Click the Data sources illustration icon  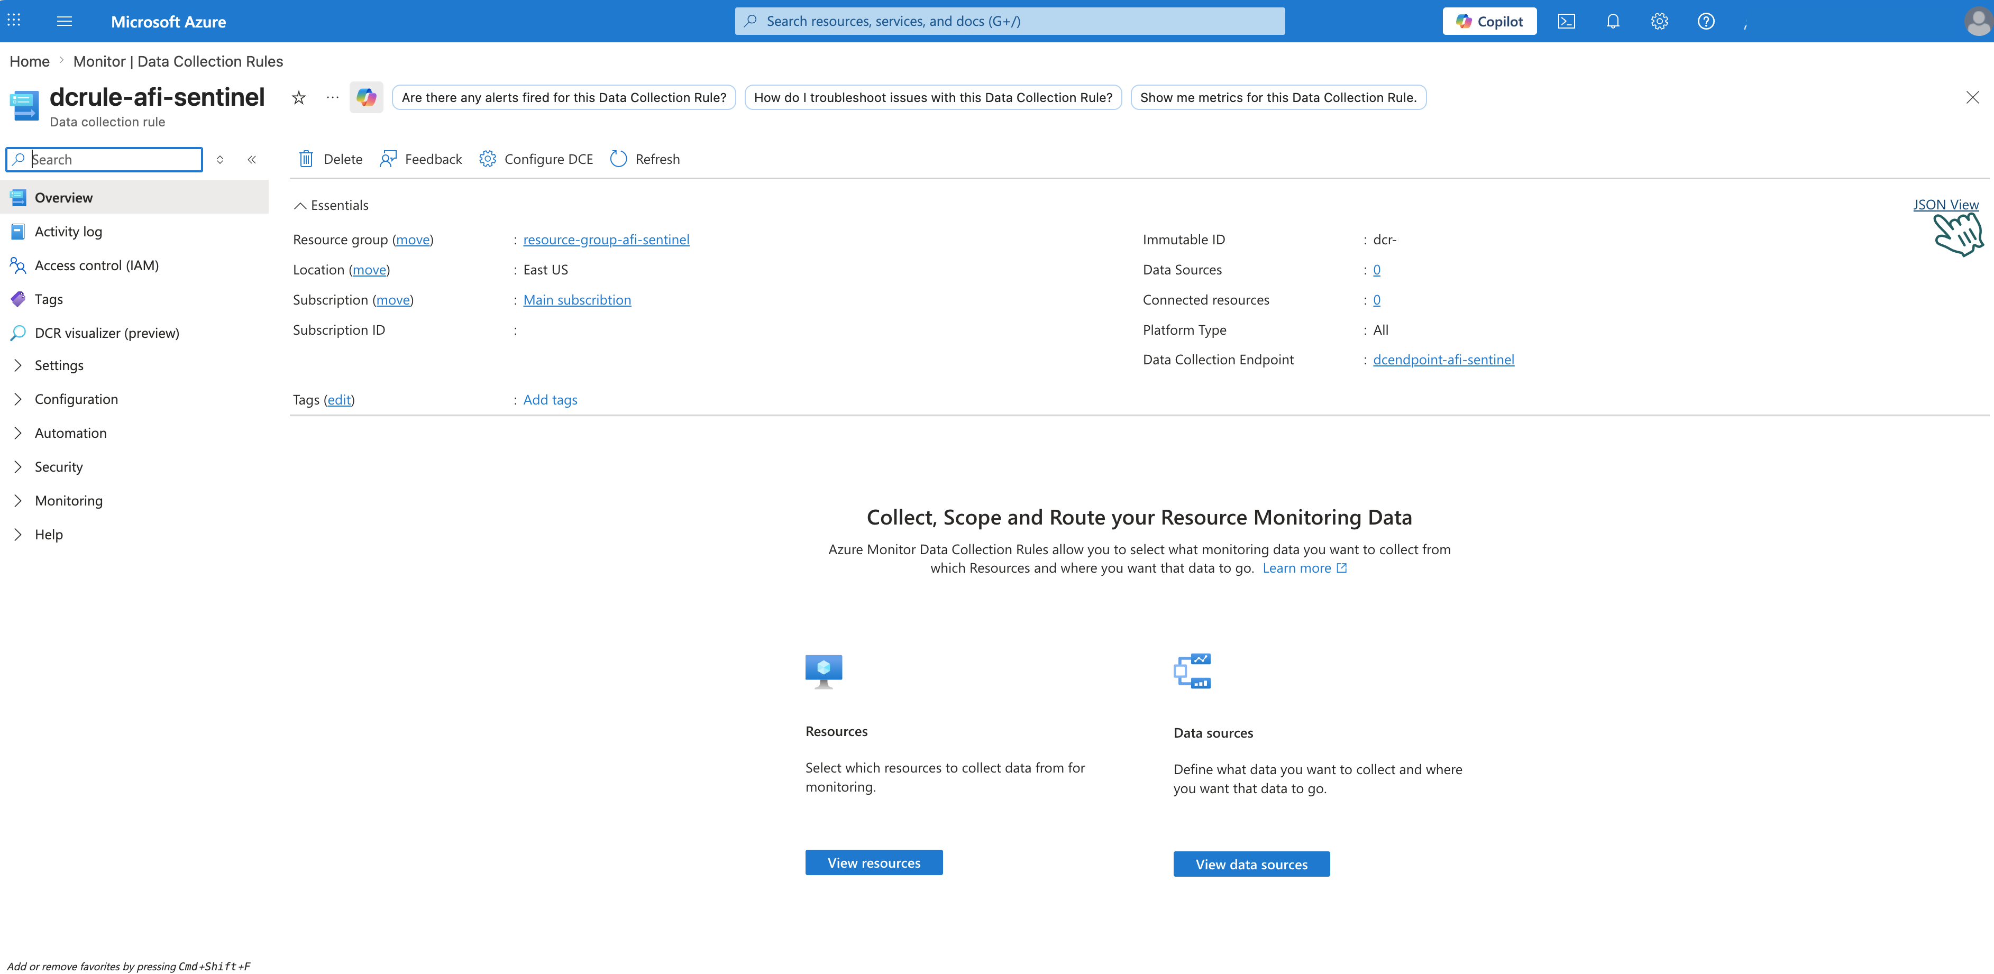coord(1192,670)
